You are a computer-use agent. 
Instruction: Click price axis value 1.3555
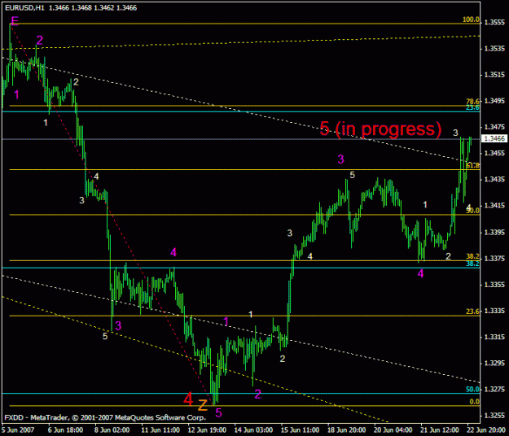[494, 22]
